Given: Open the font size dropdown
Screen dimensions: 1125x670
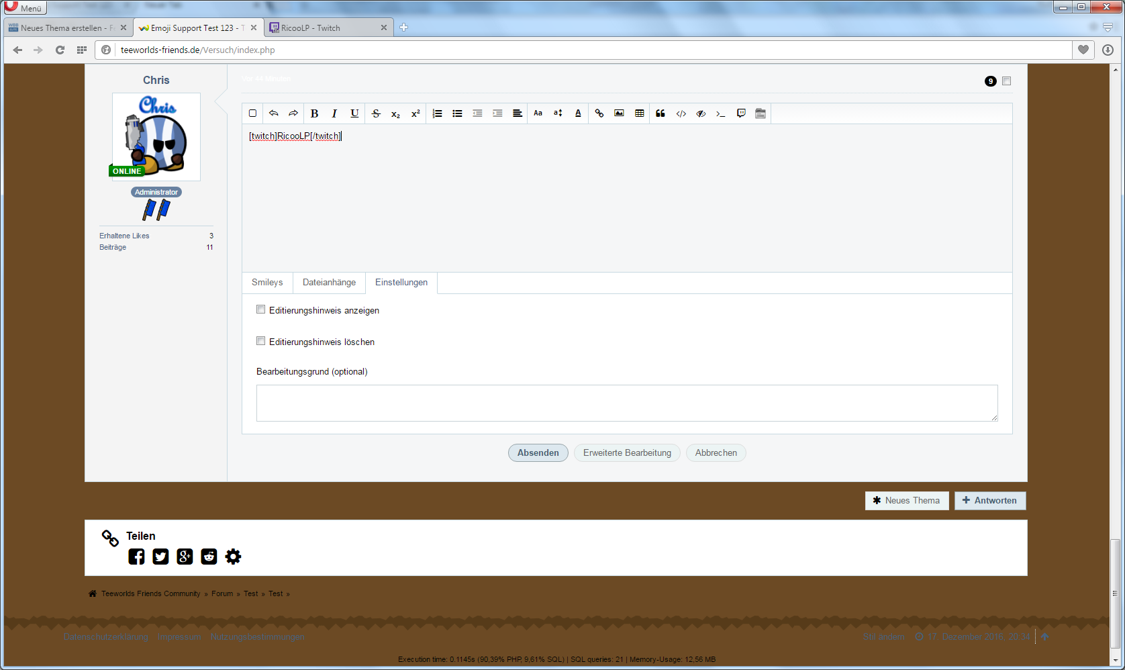Looking at the screenshot, I should [x=558, y=113].
